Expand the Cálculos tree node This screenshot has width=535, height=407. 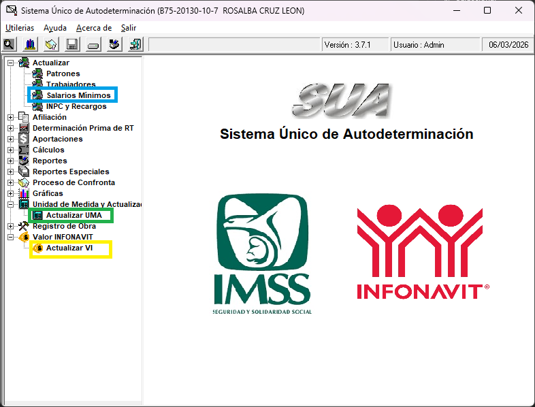[10, 150]
